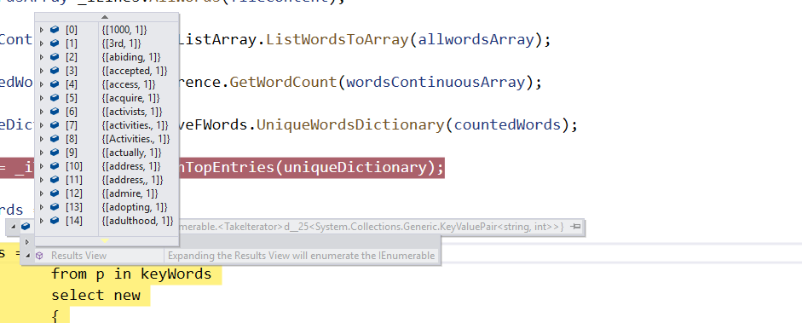Select value {[accepted, 1]}
This screenshot has height=323, width=802.
pyautogui.click(x=135, y=71)
